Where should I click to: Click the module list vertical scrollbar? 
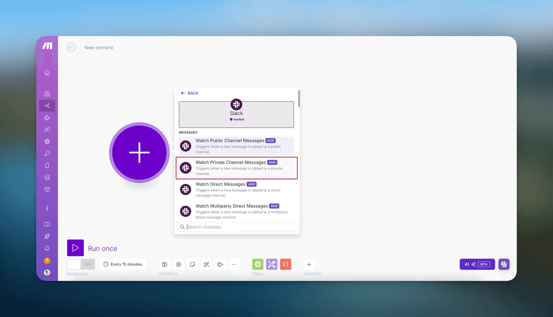point(299,99)
